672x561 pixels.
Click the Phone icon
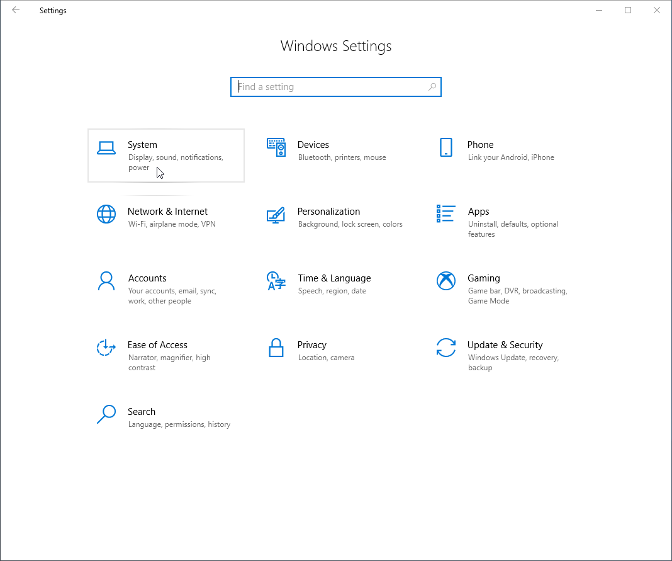(x=445, y=147)
